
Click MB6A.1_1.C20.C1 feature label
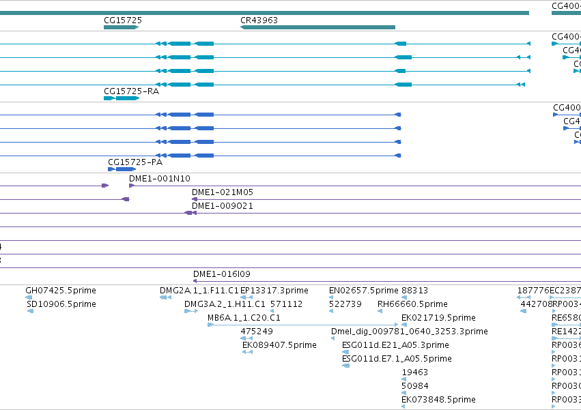click(244, 318)
